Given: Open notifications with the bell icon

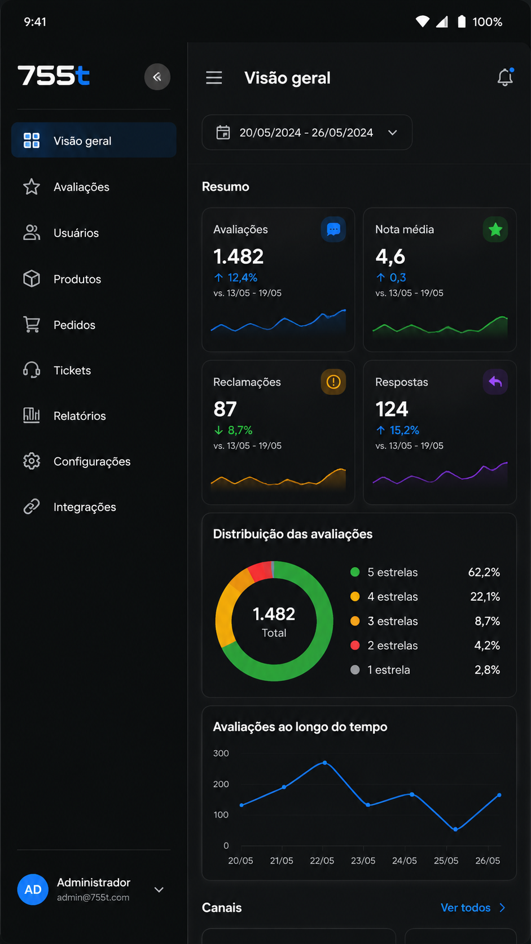Looking at the screenshot, I should point(505,77).
